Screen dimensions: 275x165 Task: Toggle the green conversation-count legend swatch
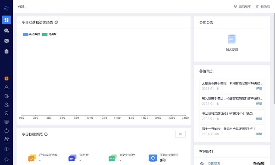(45, 34)
